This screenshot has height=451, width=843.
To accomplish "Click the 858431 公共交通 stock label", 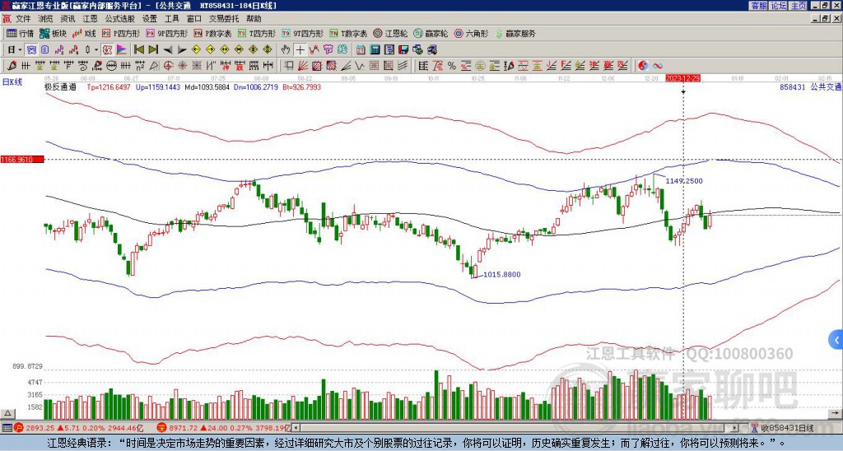I will (810, 86).
